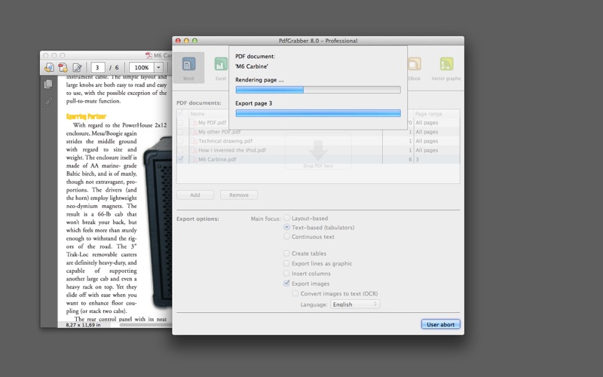603x377 pixels.
Task: Uncheck the M6 Carbine.pdf checkbox
Action: pos(180,159)
